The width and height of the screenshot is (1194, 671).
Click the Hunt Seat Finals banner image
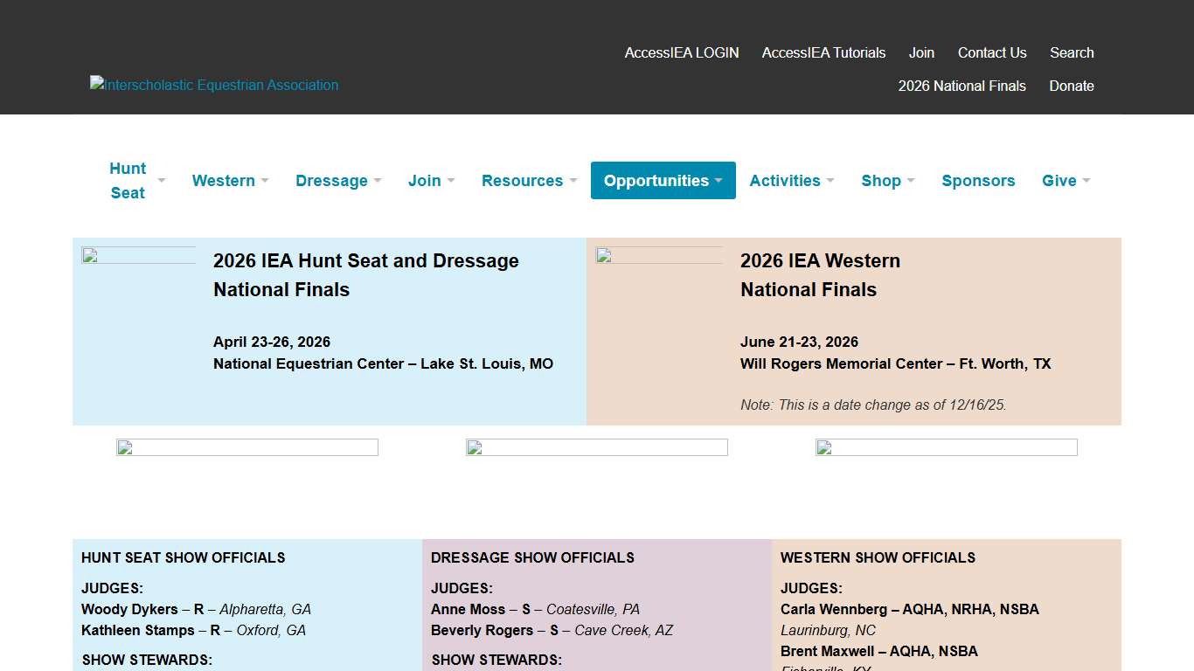pos(138,256)
